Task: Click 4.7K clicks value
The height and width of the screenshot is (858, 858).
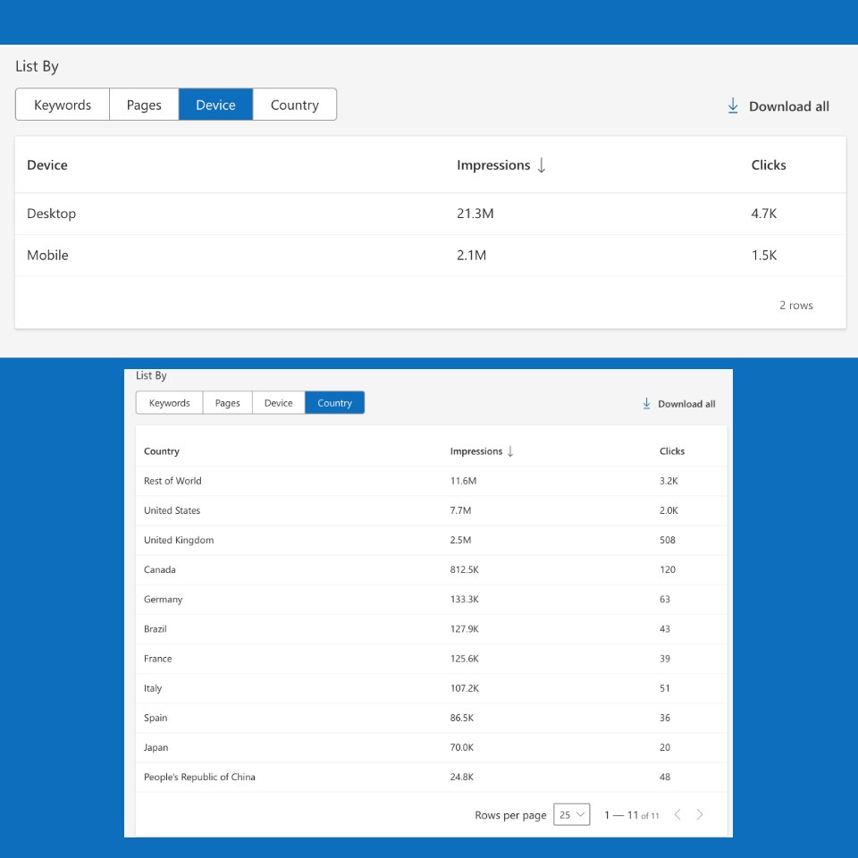Action: pos(764,214)
